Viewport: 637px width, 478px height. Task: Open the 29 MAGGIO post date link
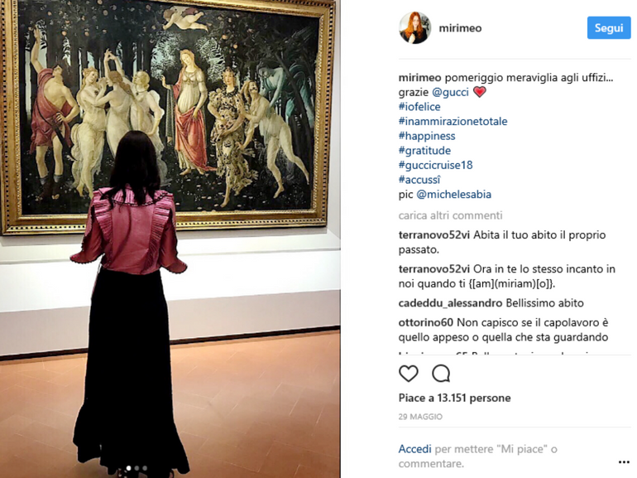[x=420, y=417]
